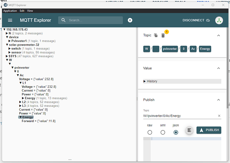Screen dimensions: 230x163
Task: Select the L1 Power value entry
Action: pos(35,94)
